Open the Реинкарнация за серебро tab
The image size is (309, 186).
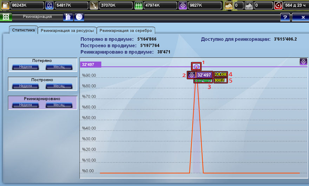[126, 30]
